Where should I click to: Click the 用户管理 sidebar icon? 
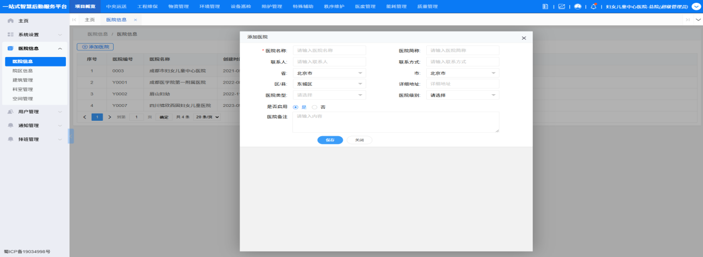[11, 111]
